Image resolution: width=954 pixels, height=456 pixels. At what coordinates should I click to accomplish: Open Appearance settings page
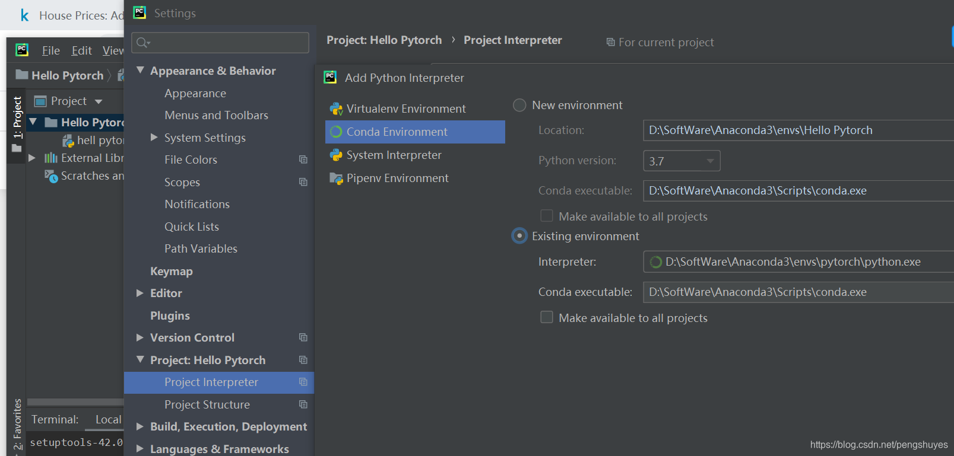pyautogui.click(x=195, y=93)
